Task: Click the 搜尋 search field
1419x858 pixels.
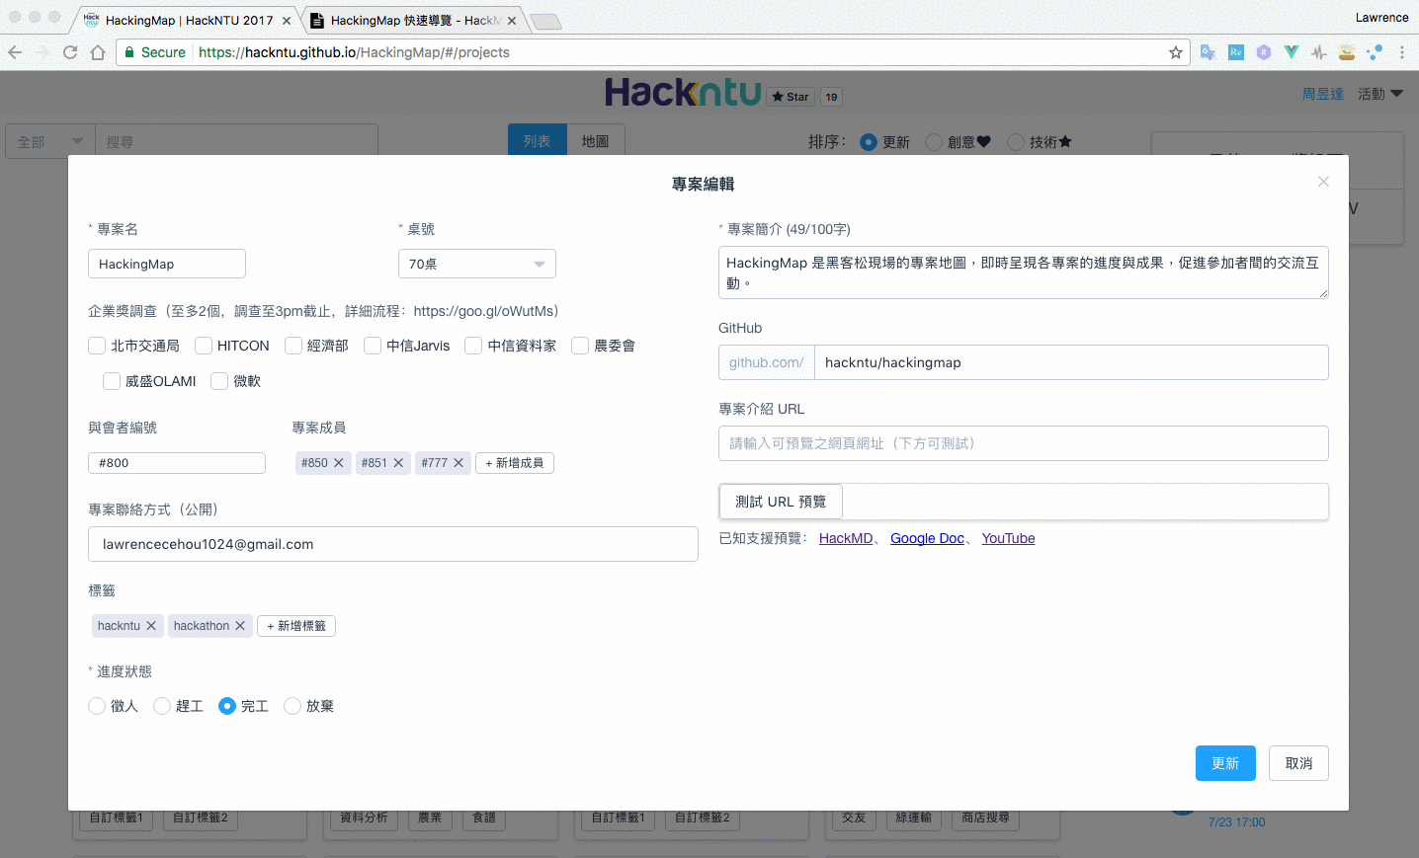Action: pos(237,142)
